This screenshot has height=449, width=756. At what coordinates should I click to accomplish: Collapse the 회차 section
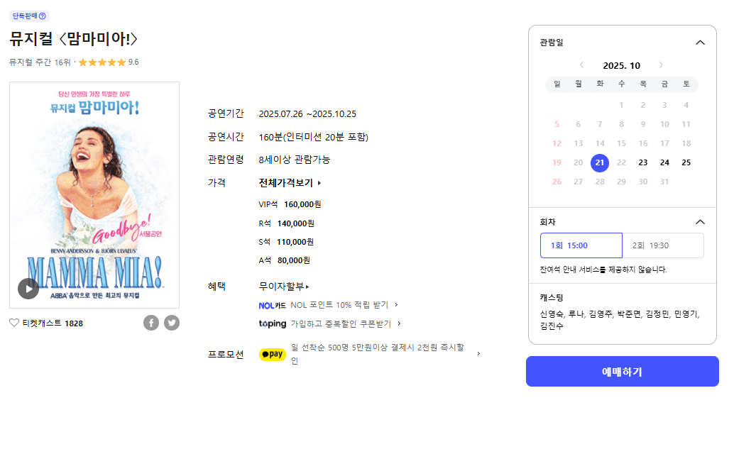700,221
